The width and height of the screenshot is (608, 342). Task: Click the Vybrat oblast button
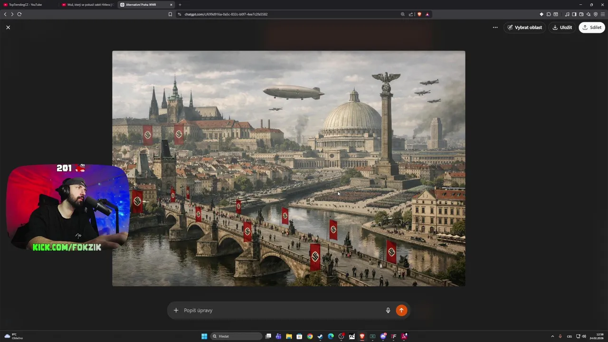[524, 28]
